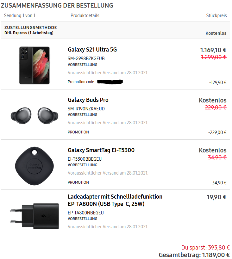The height and width of the screenshot is (259, 232).
Task: Click the Zustellungsmethode DHL Express row
Action: [116, 30]
